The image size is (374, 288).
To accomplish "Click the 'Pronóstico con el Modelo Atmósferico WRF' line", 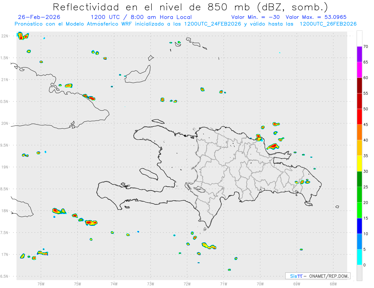I will tap(185, 24).
